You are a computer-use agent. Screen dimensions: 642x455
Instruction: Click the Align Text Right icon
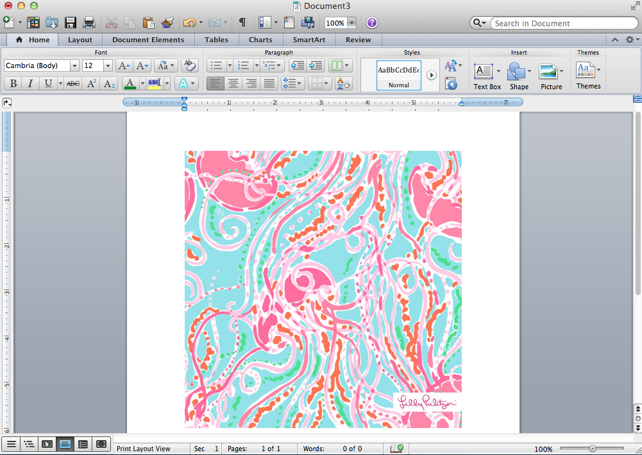pos(251,83)
